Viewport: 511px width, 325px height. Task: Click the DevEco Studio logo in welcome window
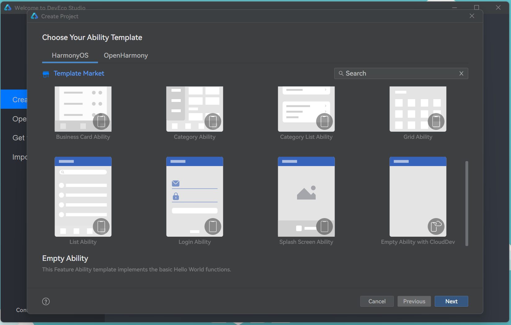tap(8, 7)
